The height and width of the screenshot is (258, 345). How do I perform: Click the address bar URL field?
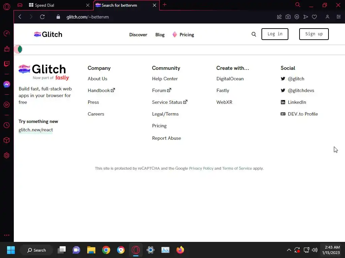coord(88,17)
